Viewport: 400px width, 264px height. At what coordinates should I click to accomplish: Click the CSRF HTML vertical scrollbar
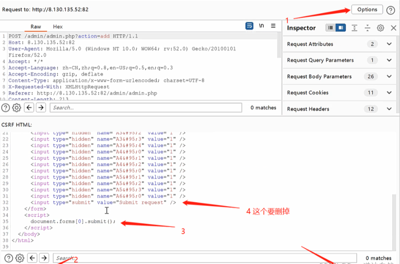pos(394,222)
